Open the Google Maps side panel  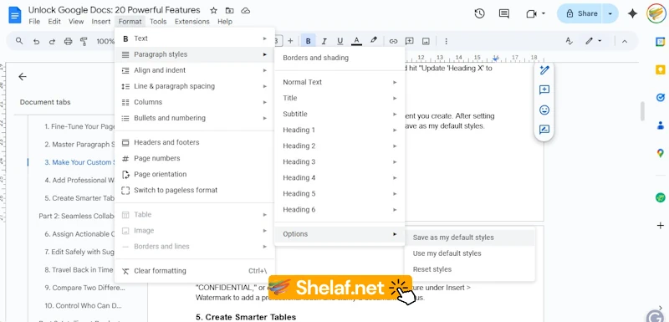point(660,153)
